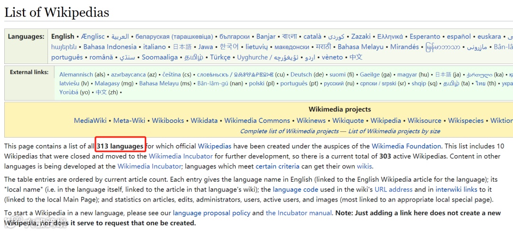This screenshot has height=232, width=513.
Task: Open the Esperanto language link
Action: point(425,37)
